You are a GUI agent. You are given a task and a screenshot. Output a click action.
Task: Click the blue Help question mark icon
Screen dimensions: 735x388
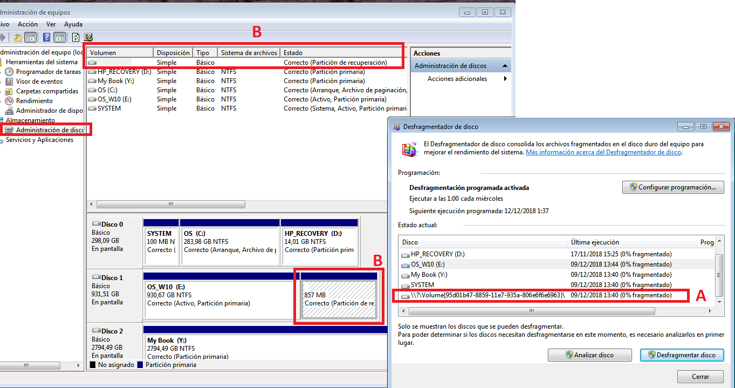click(47, 37)
